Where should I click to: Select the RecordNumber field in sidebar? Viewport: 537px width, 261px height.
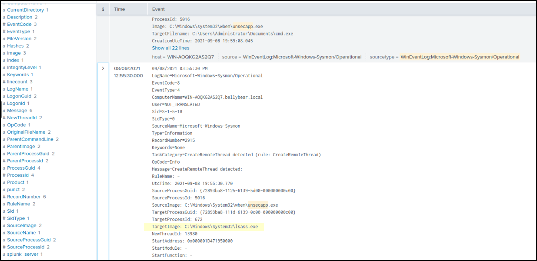coord(24,197)
